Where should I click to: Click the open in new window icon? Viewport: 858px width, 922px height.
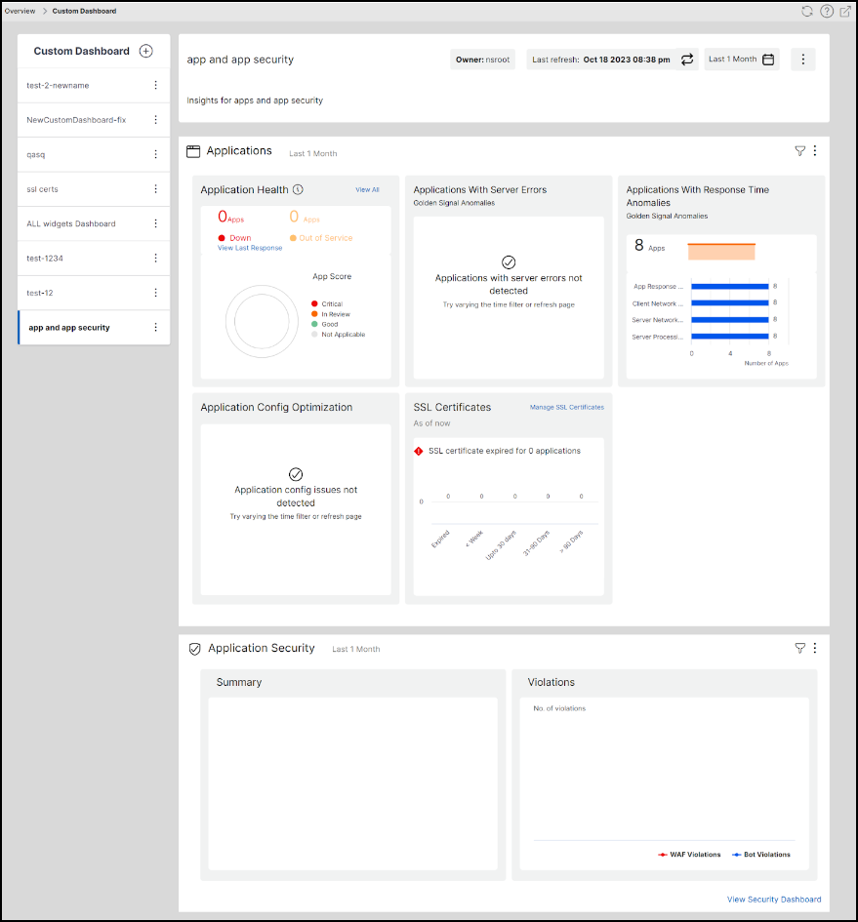[845, 11]
